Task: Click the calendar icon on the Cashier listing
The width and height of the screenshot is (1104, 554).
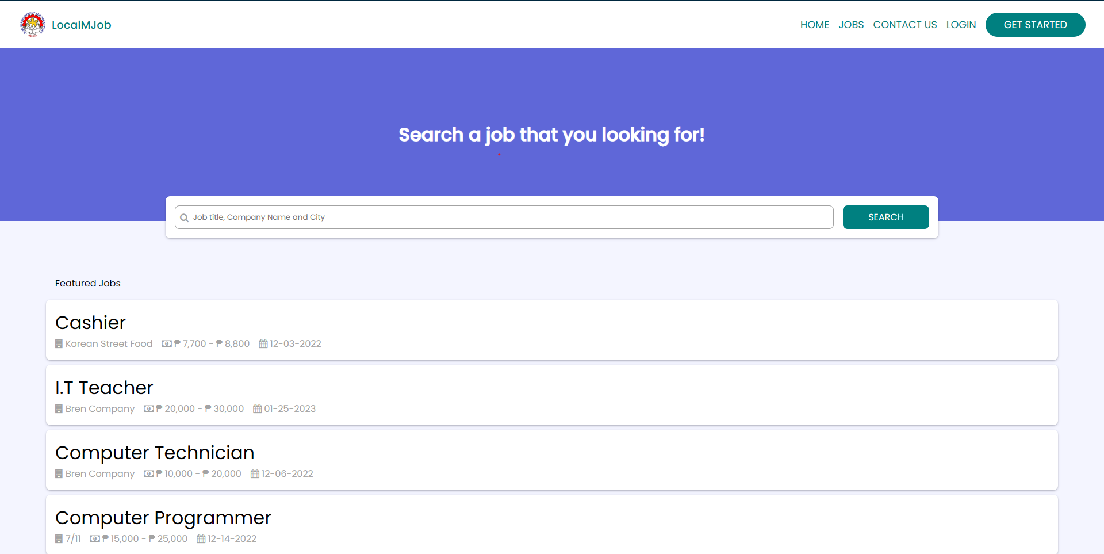Action: (x=263, y=343)
